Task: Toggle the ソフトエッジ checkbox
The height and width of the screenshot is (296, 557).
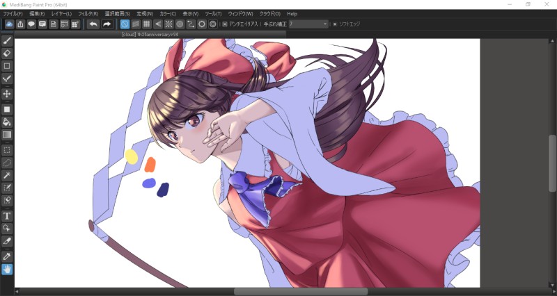Action: (335, 24)
